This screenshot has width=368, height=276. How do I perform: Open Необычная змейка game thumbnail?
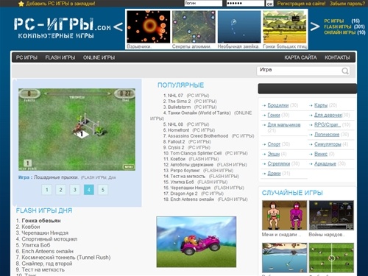pos(239,26)
